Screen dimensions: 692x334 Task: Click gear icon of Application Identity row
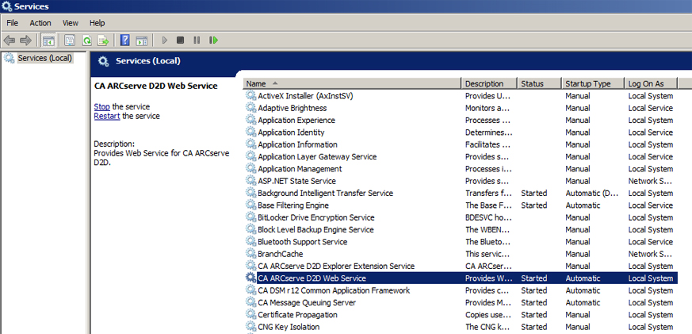click(x=250, y=132)
